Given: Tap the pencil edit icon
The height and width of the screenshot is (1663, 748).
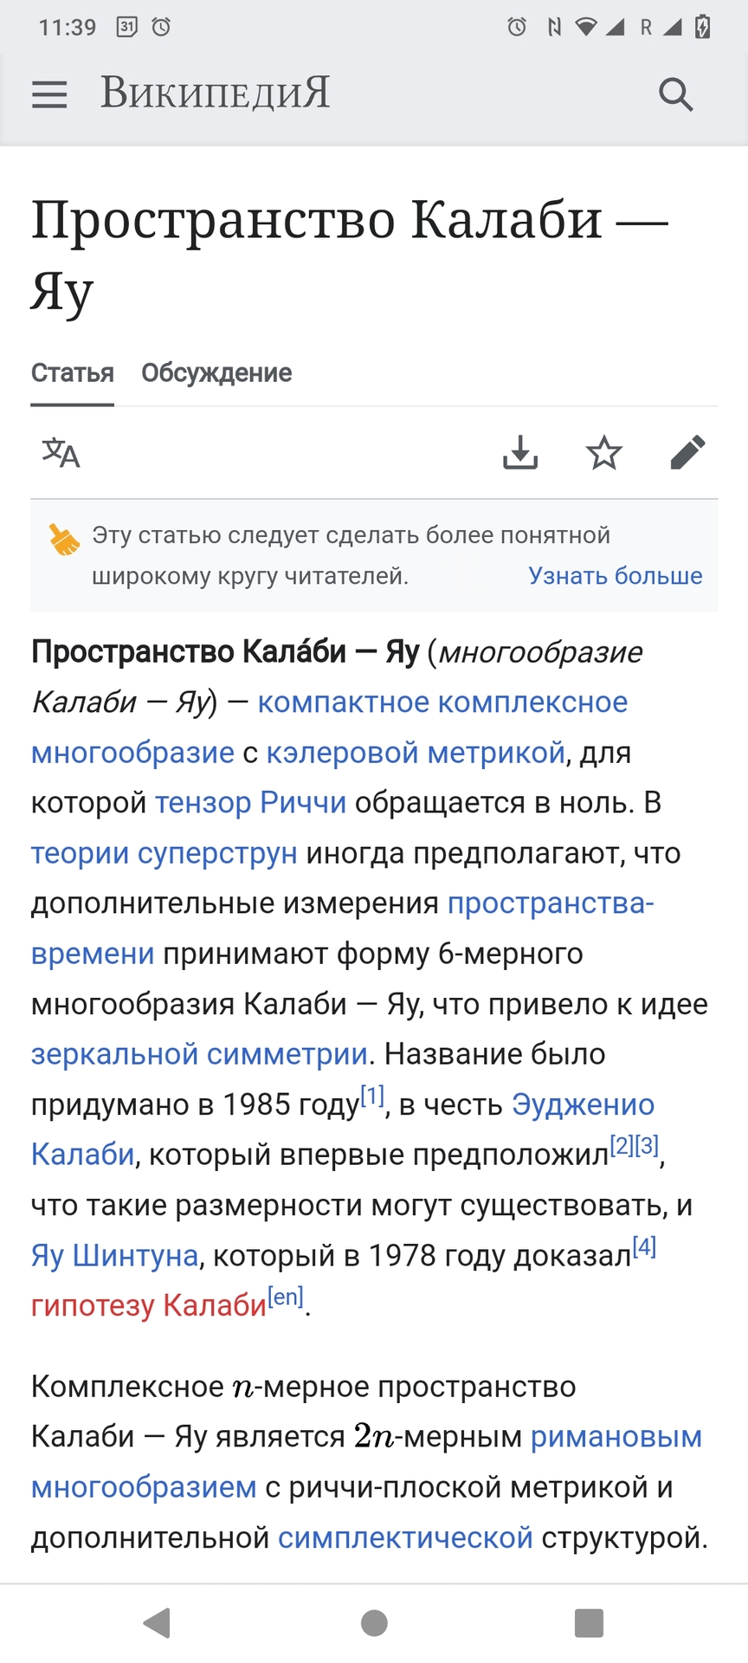Looking at the screenshot, I should [x=688, y=452].
